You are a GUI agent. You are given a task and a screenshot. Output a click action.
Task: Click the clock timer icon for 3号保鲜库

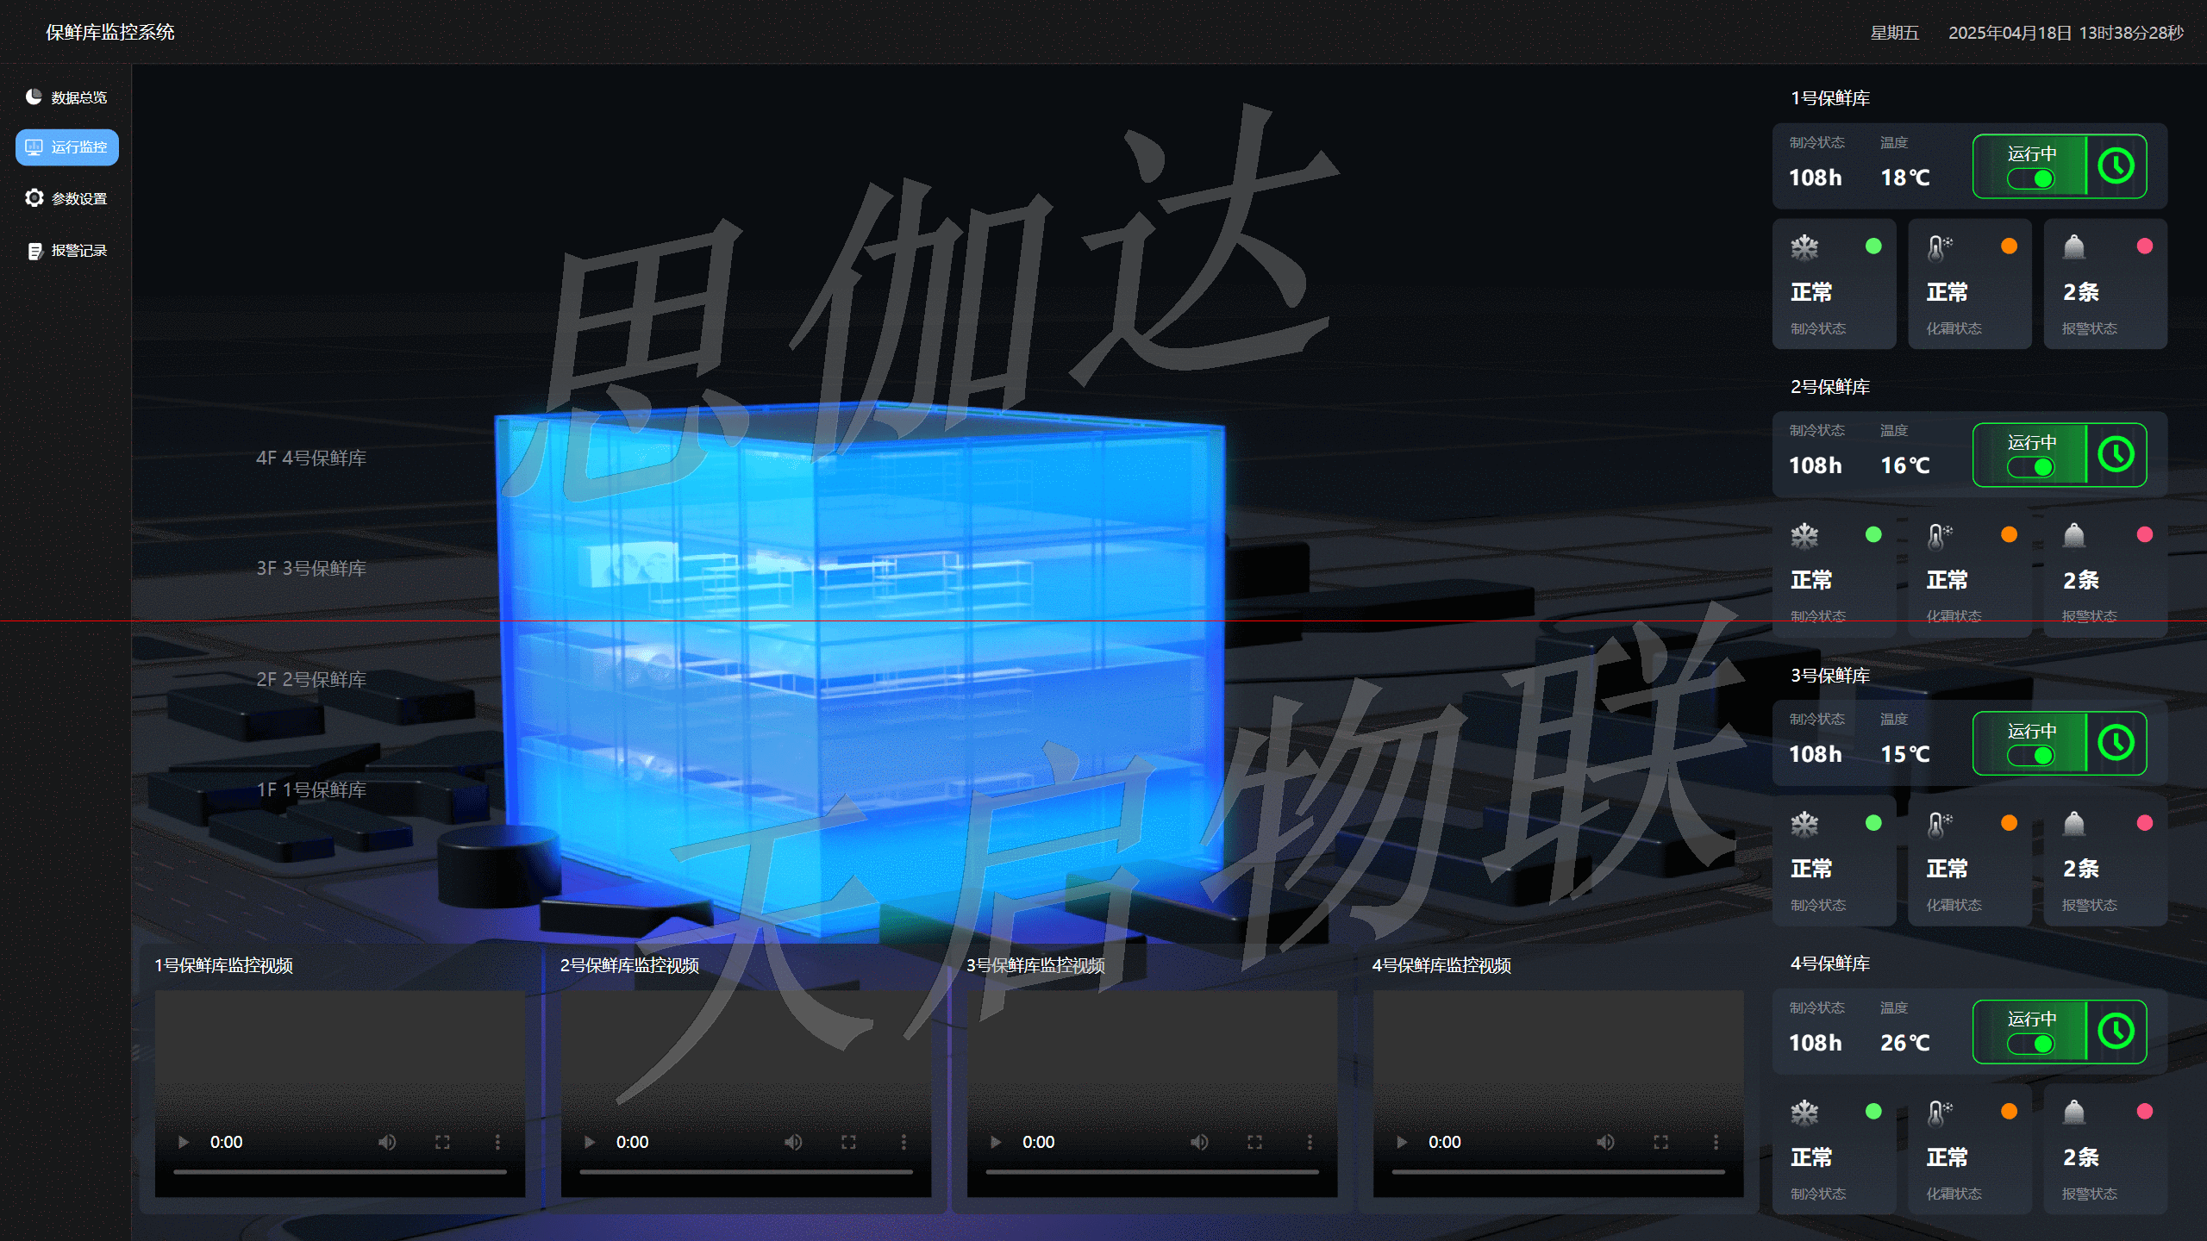pyautogui.click(x=2116, y=743)
